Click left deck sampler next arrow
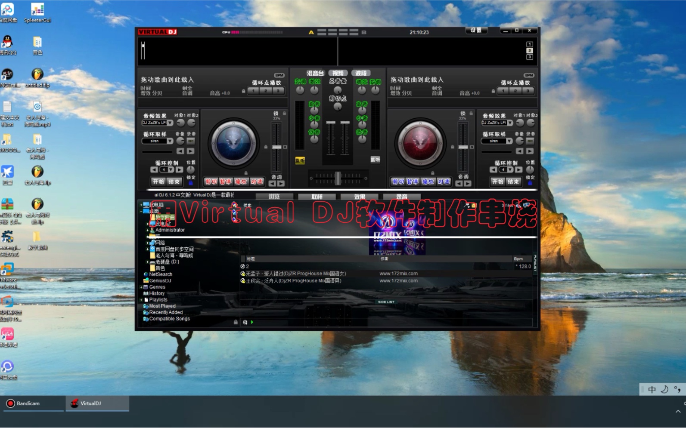The height and width of the screenshot is (428, 686). [x=190, y=151]
